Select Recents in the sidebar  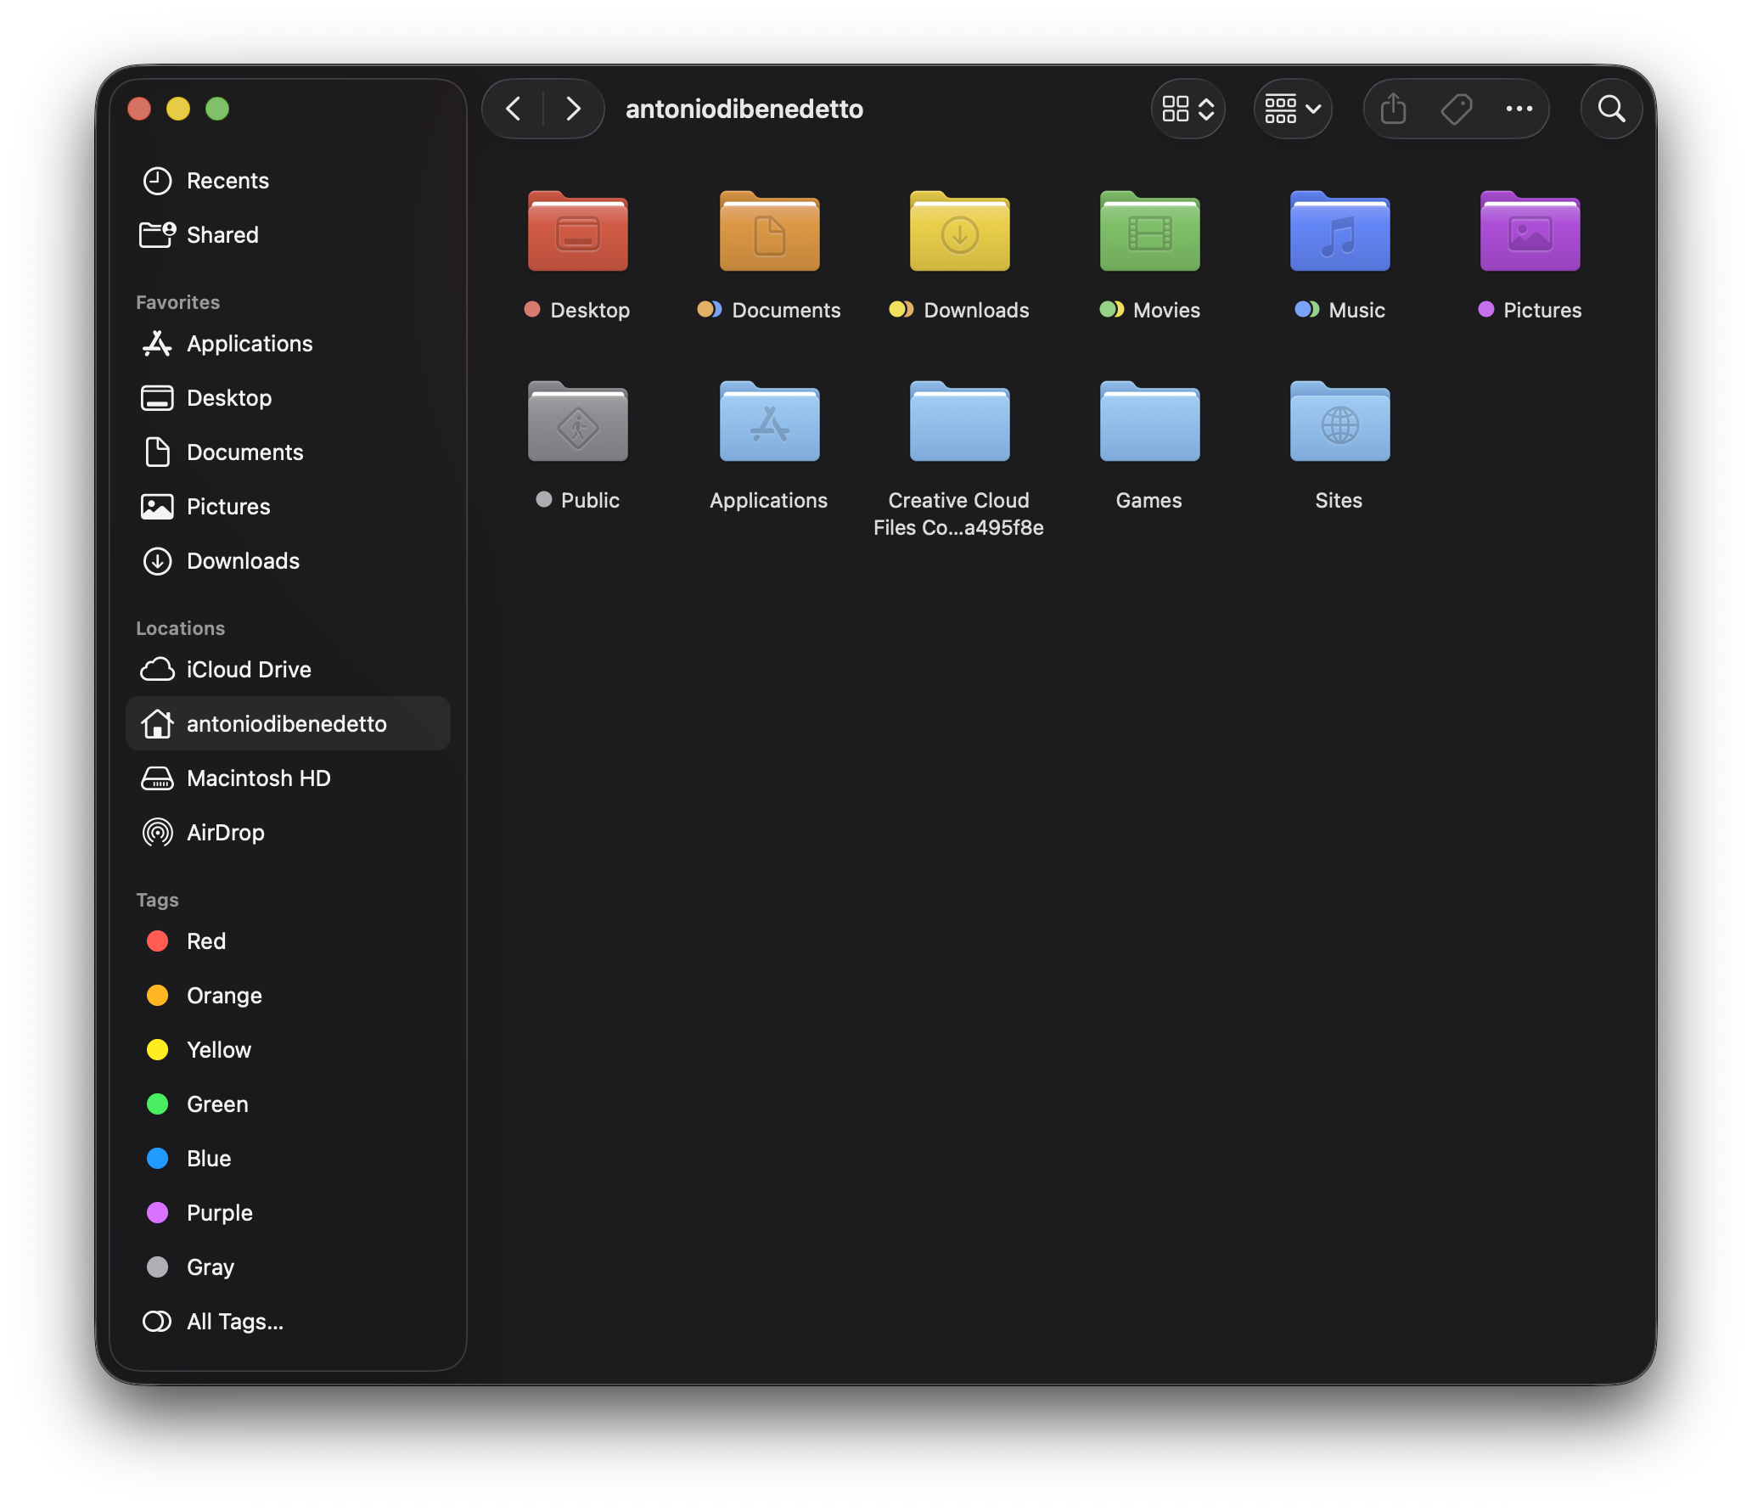[227, 180]
